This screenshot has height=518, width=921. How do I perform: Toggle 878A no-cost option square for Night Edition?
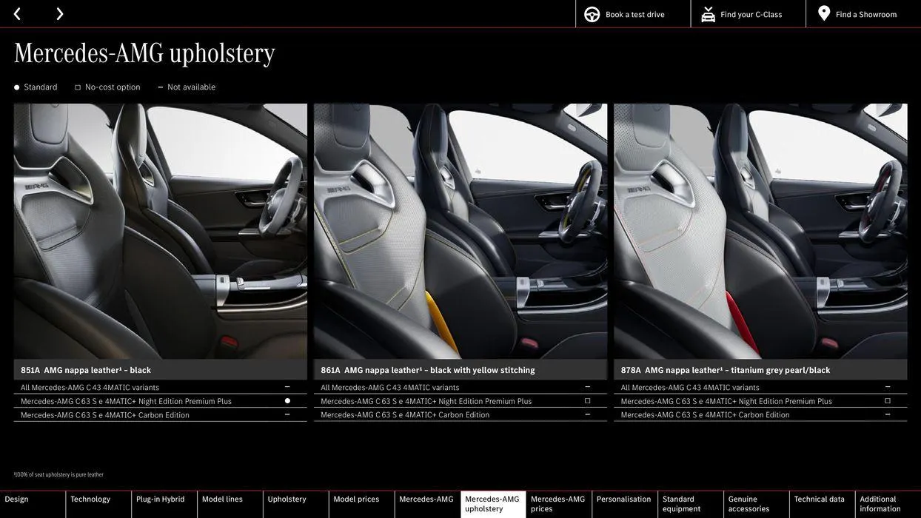(888, 401)
